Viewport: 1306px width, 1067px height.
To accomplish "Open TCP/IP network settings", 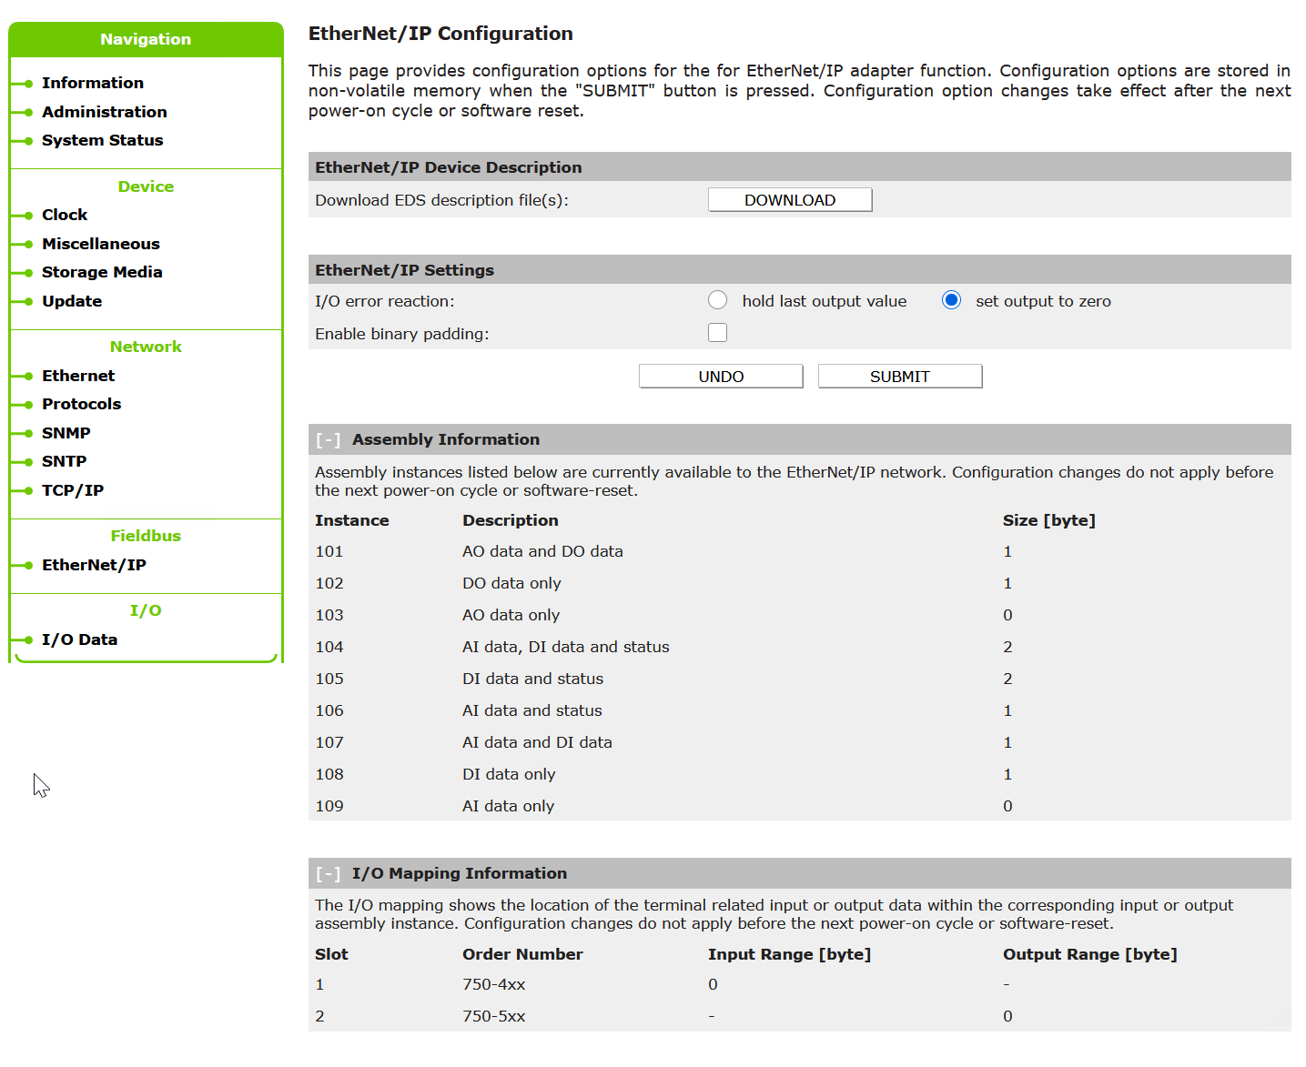I will coord(72,490).
